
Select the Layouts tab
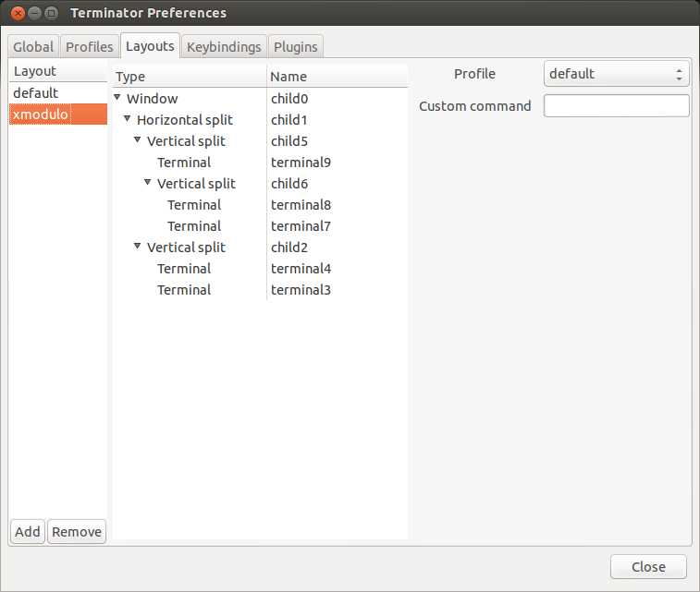click(x=150, y=45)
